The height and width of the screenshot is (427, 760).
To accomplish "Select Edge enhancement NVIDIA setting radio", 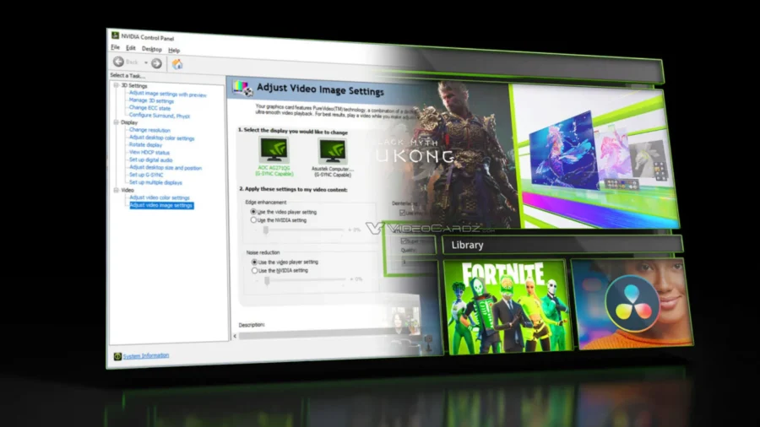I will click(x=253, y=219).
